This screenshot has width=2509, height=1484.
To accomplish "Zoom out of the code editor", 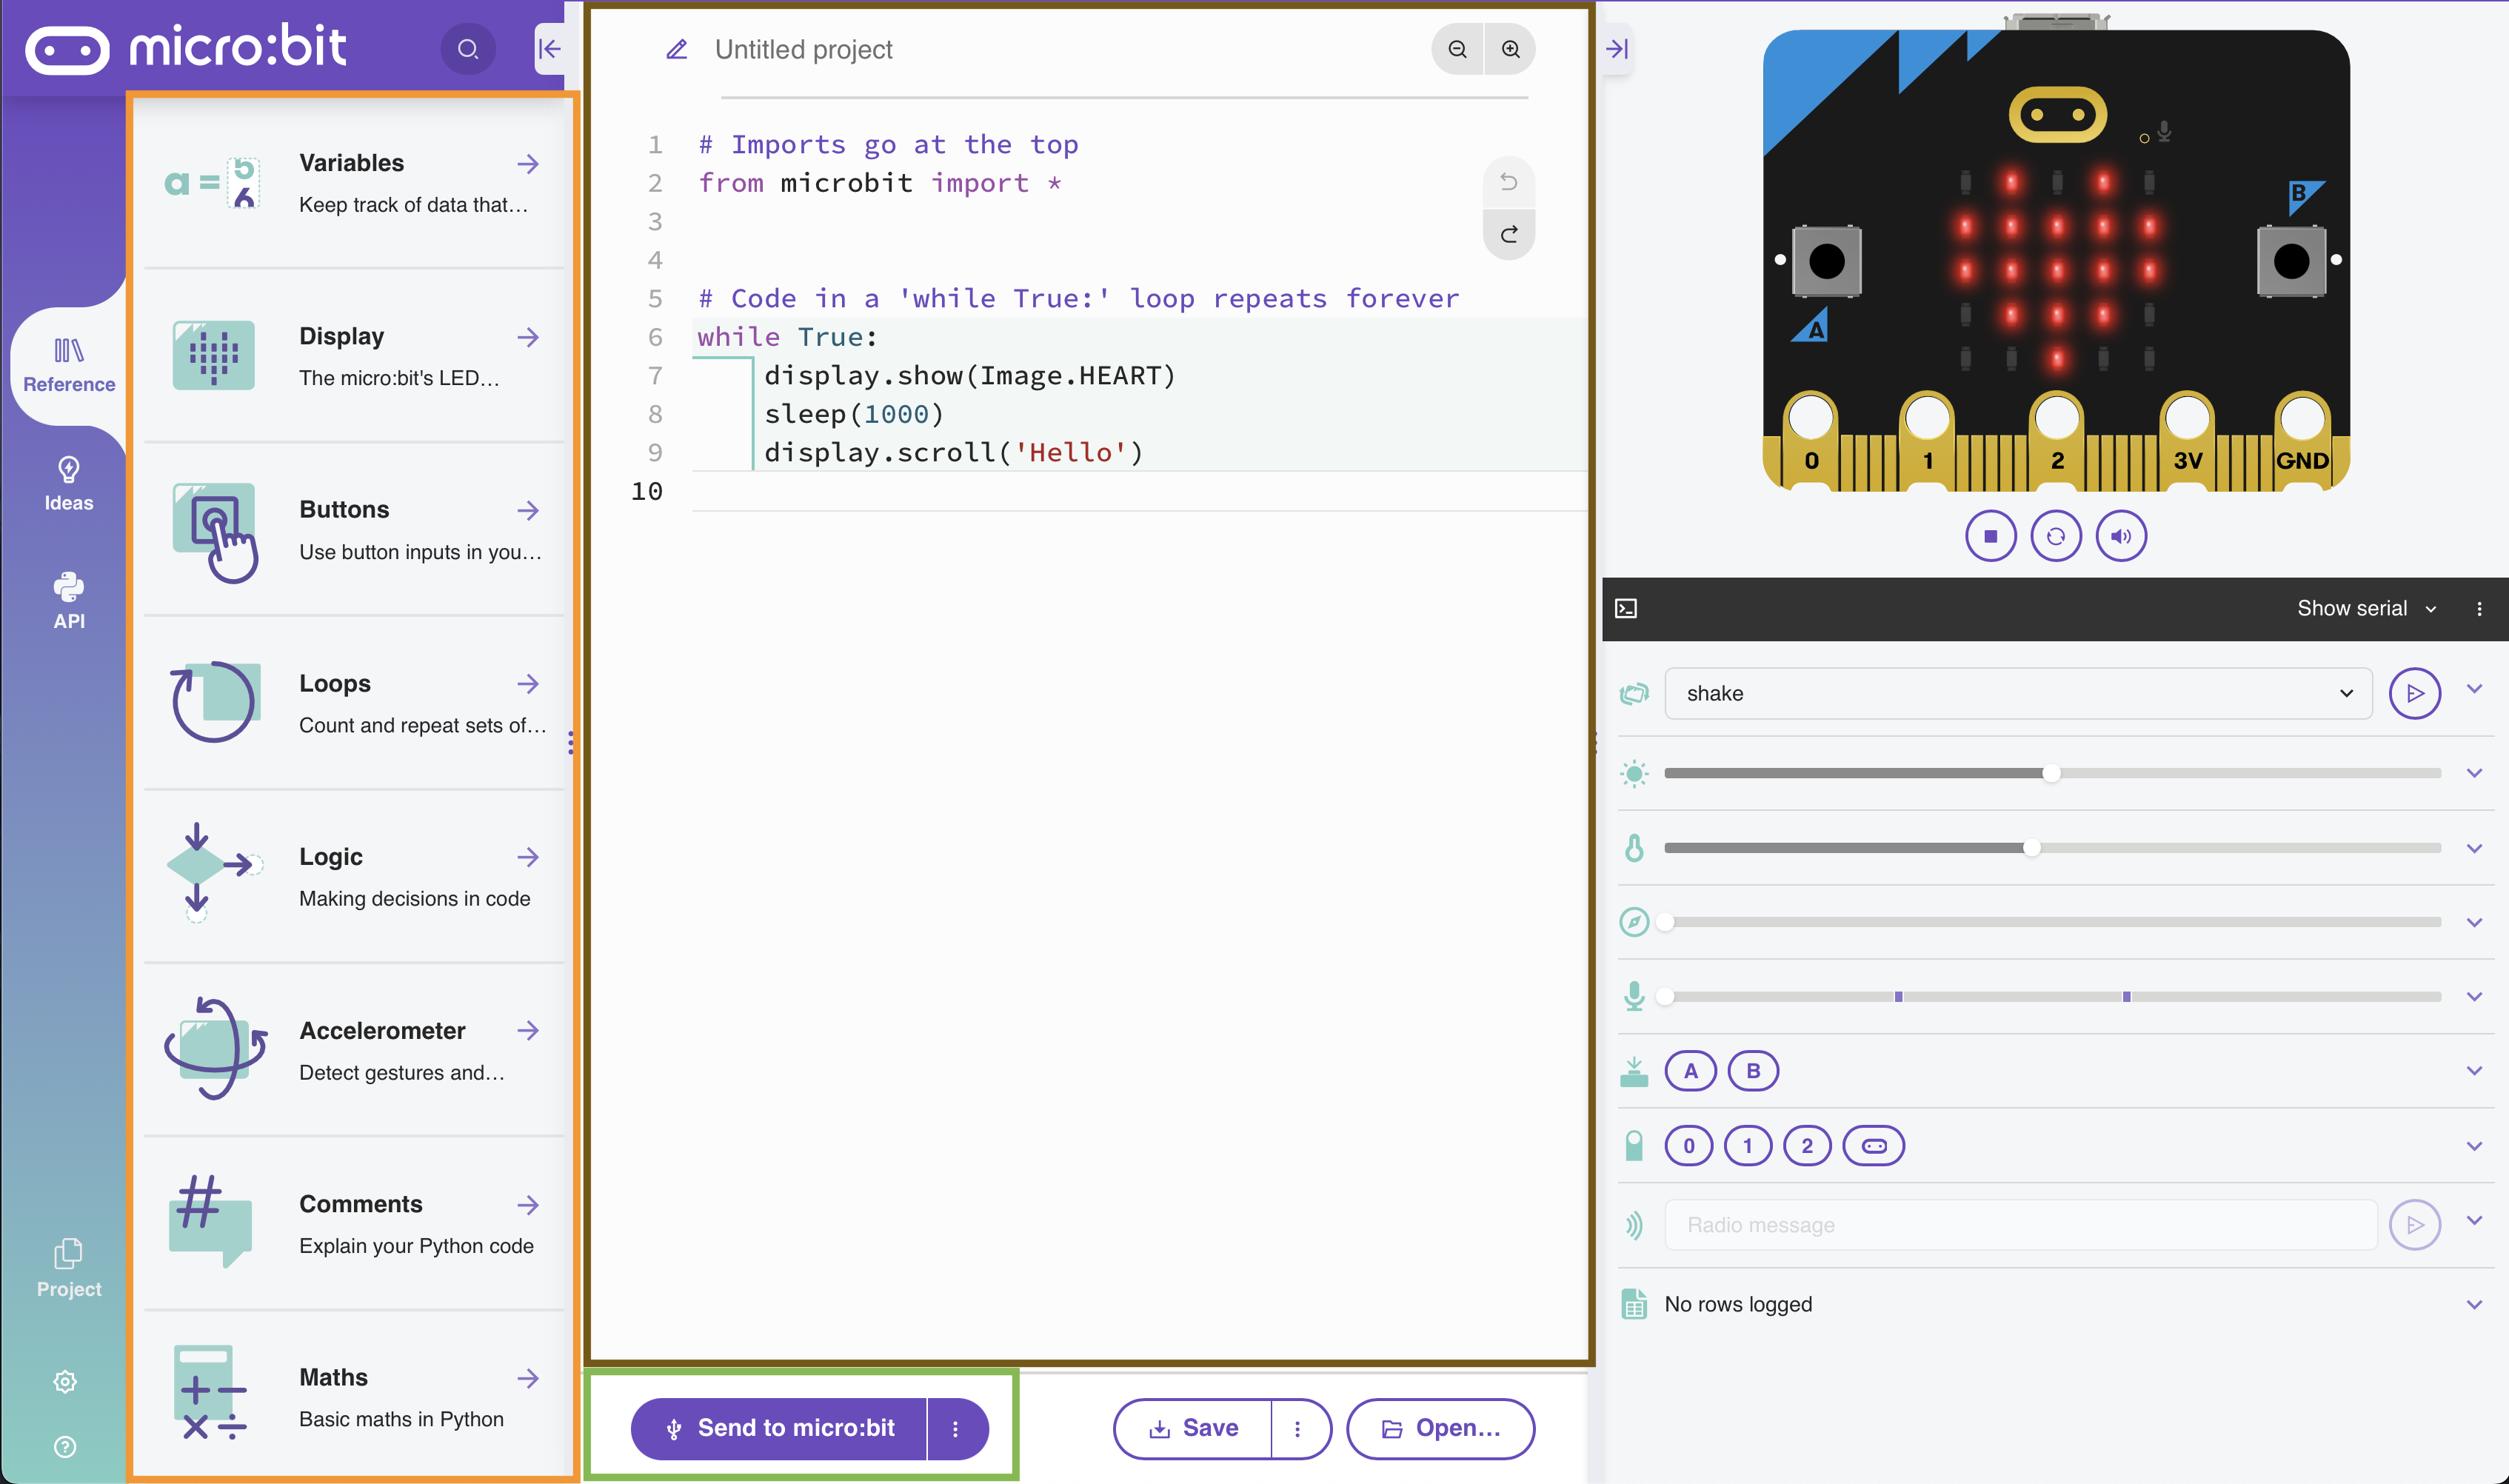I will pyautogui.click(x=1457, y=49).
